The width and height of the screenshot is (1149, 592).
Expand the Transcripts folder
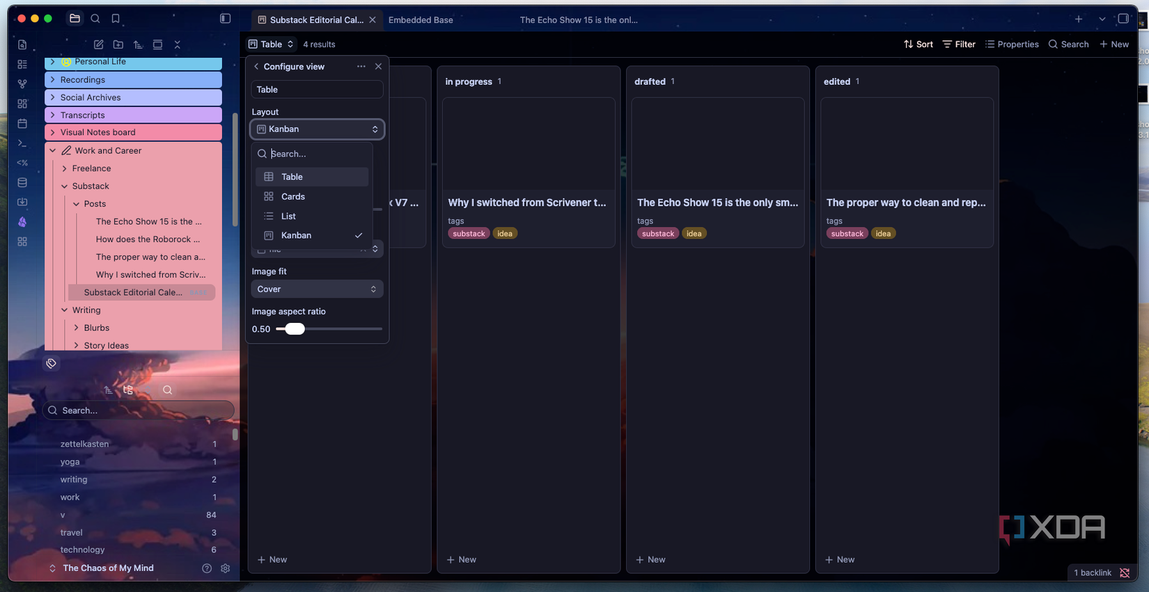(53, 115)
